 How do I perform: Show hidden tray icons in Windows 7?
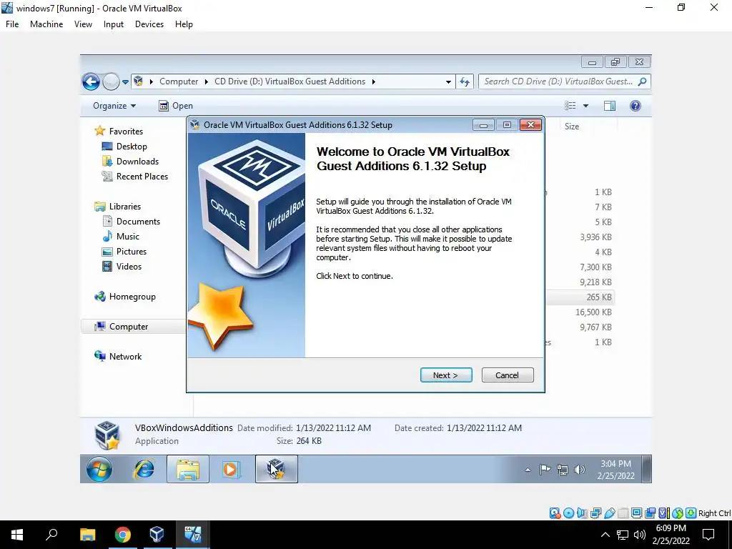pyautogui.click(x=528, y=470)
